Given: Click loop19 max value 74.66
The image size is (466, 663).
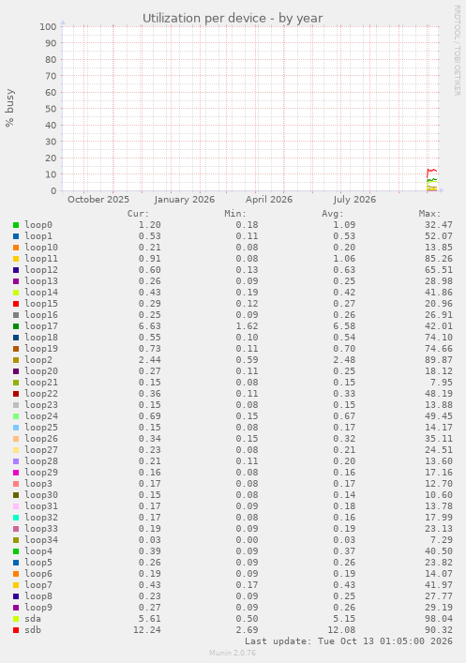Looking at the screenshot, I should pos(439,349).
